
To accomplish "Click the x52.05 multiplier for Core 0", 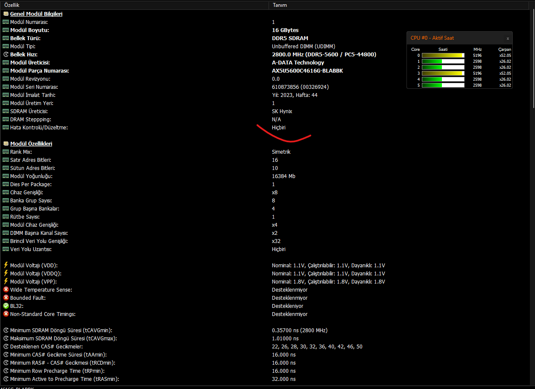I will (505, 55).
